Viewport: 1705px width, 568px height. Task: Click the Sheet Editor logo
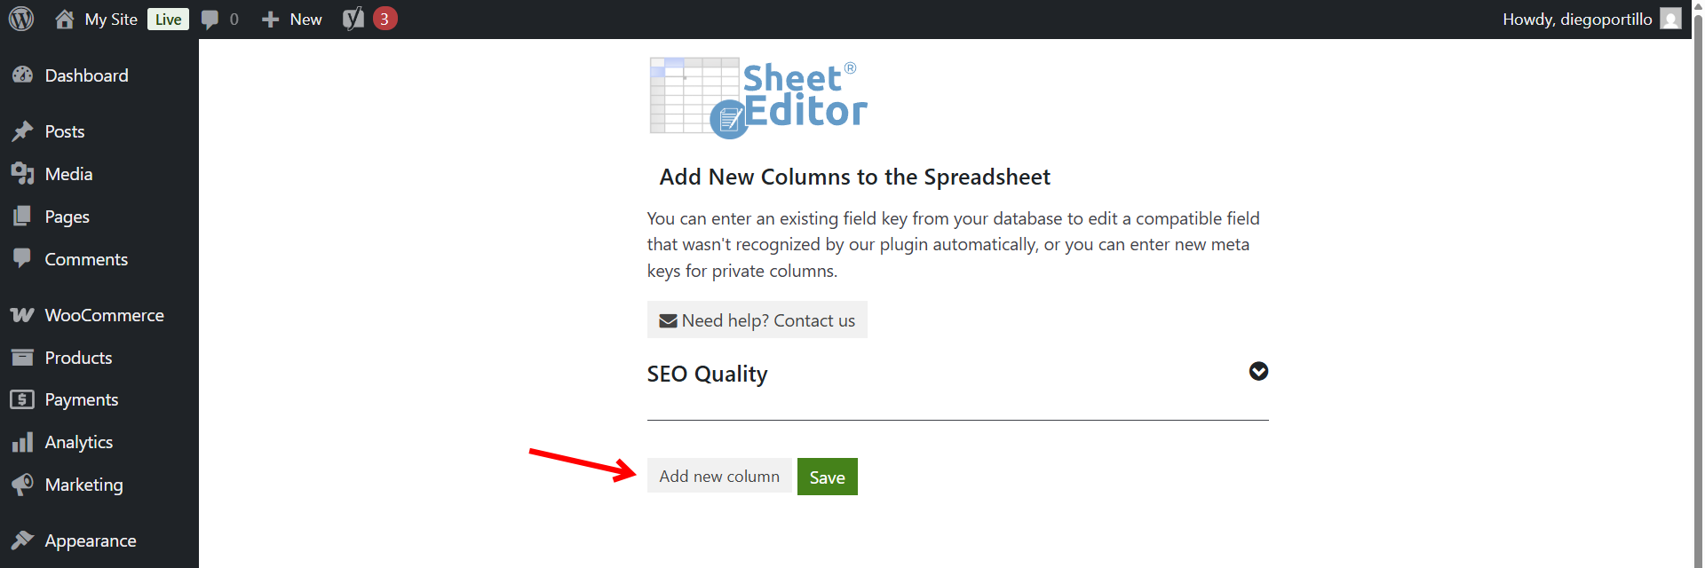click(758, 98)
